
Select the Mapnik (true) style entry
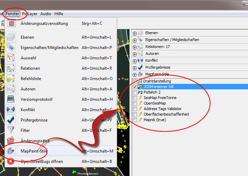[154, 120]
